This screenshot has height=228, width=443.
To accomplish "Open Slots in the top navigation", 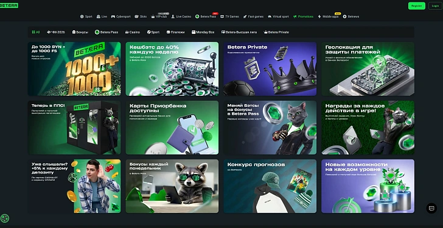I will tap(141, 16).
